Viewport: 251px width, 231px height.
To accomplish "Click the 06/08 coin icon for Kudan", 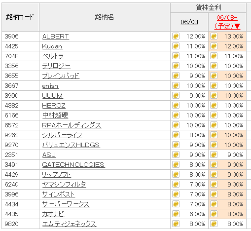I will [x=214, y=46].
